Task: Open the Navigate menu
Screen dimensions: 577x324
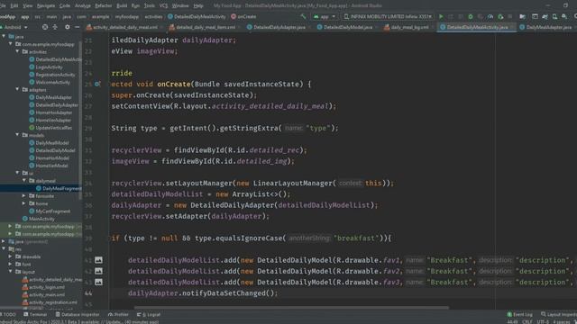Action: point(46,6)
